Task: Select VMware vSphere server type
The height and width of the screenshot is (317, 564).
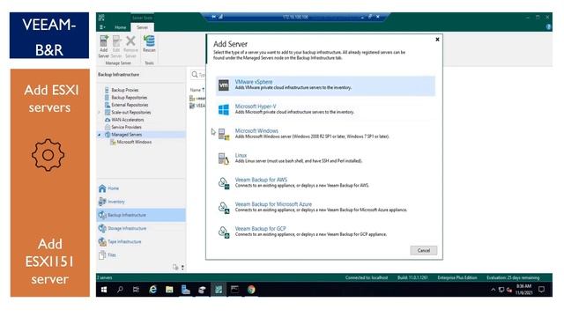Action: [325, 85]
